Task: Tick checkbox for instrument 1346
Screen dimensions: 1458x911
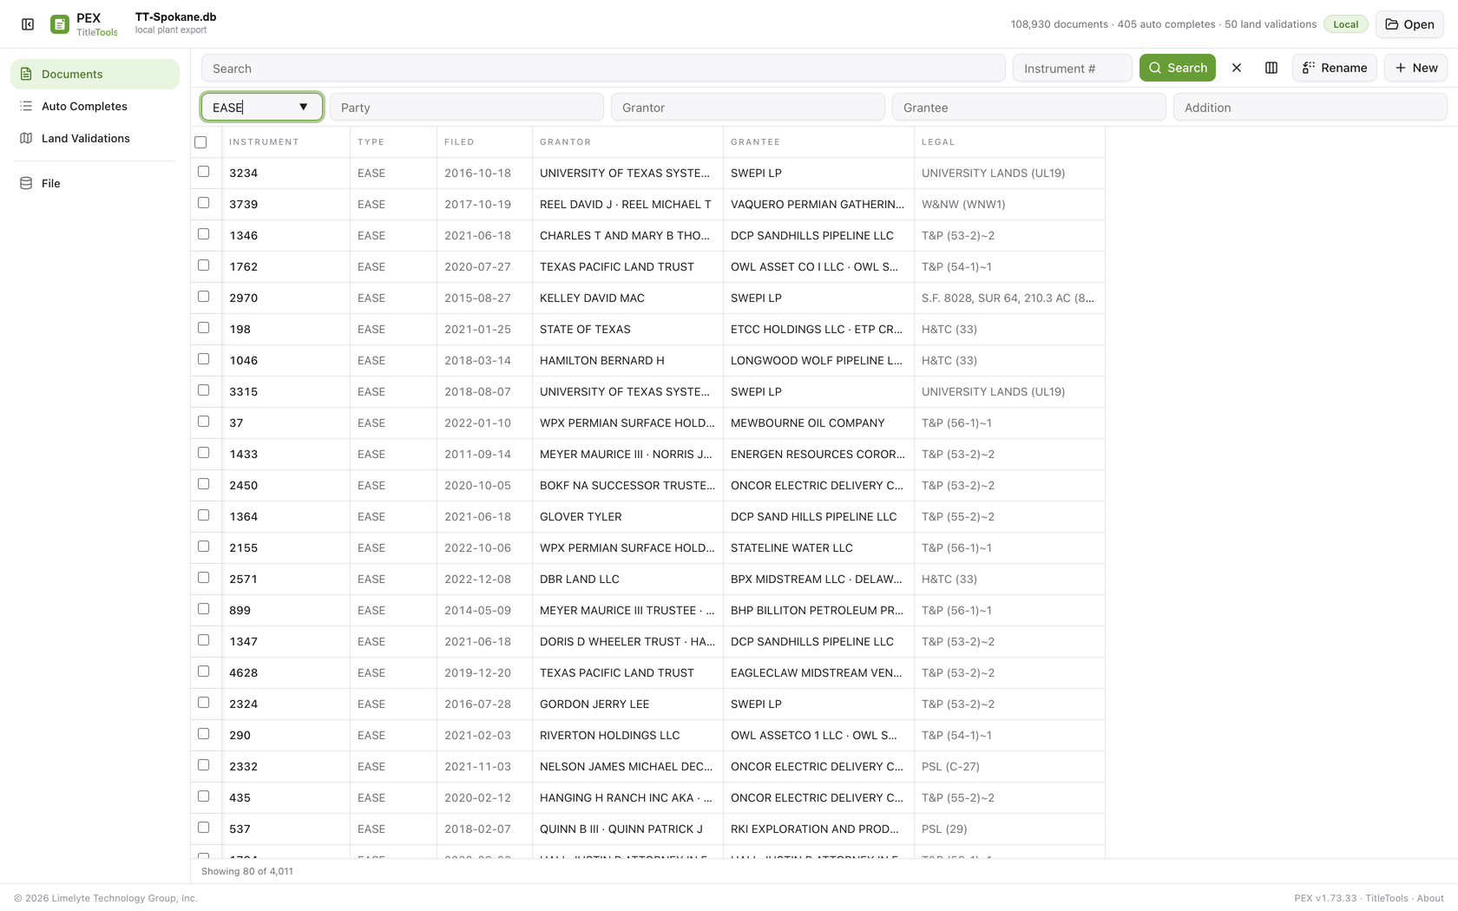Action: click(203, 234)
